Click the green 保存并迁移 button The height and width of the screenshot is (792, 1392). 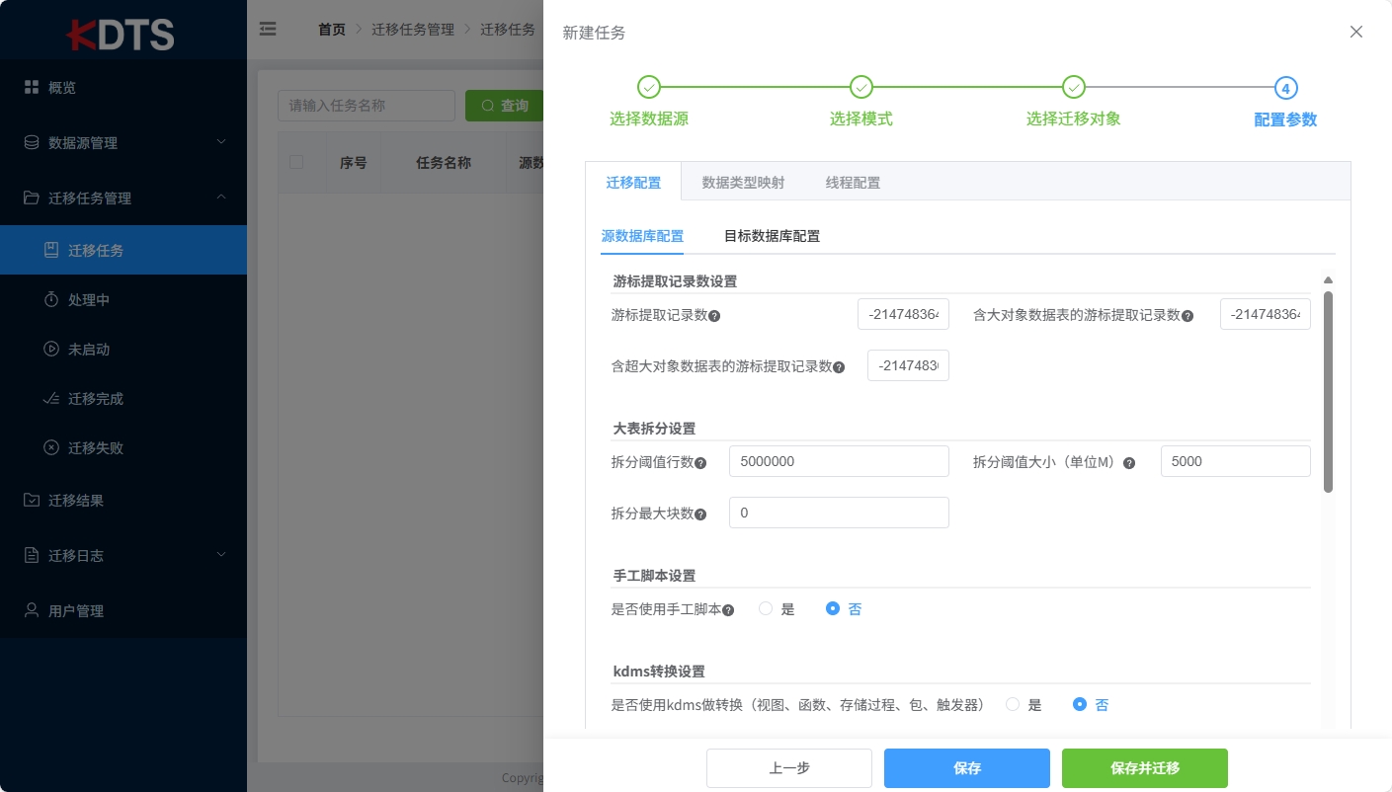tap(1145, 768)
